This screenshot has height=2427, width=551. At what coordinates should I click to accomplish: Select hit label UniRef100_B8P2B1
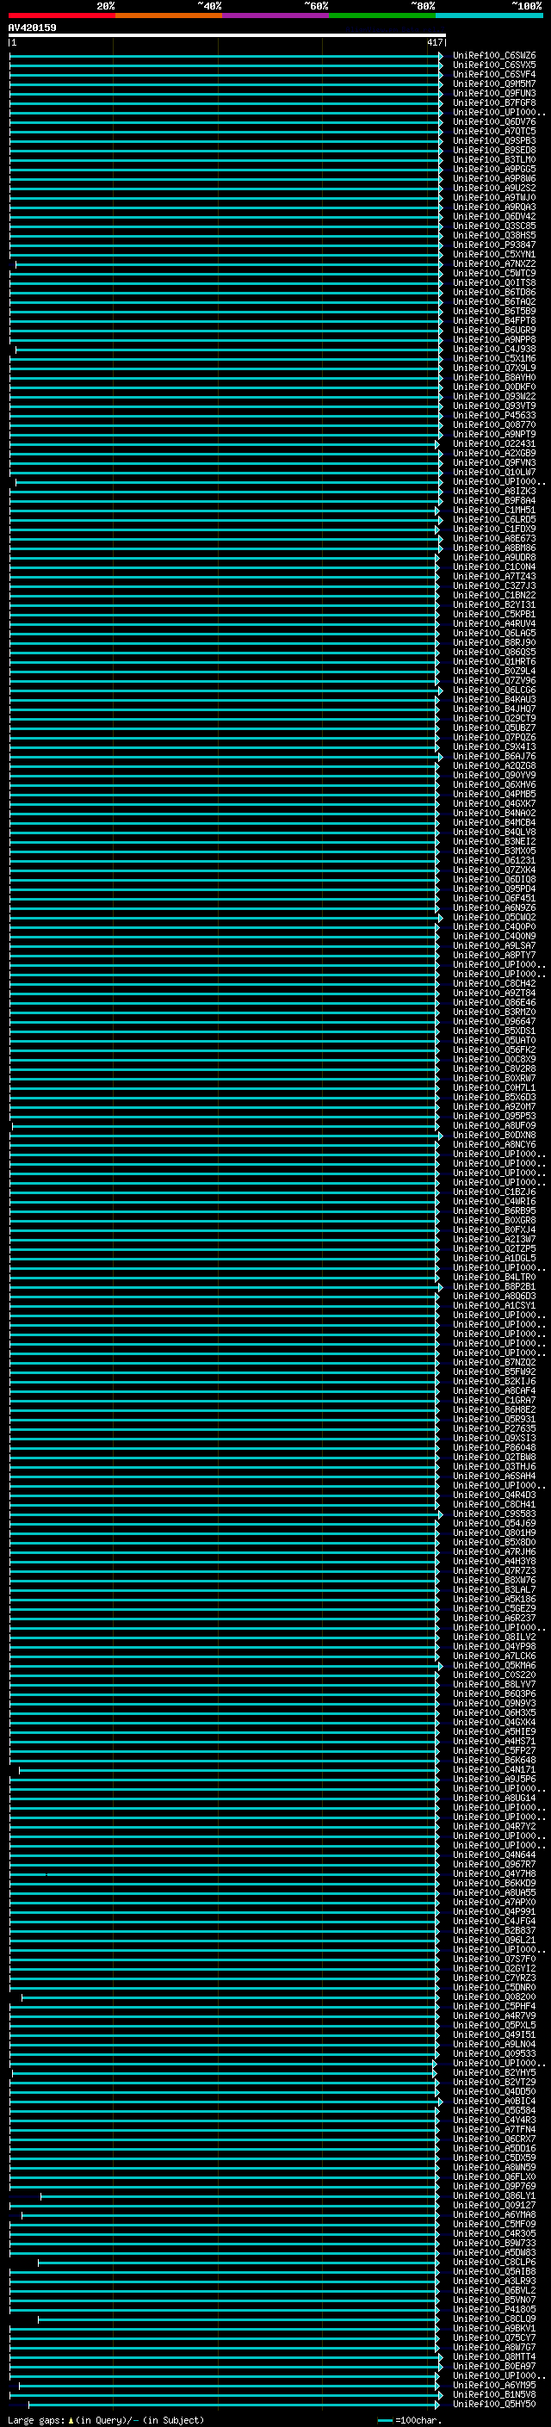494,1286
